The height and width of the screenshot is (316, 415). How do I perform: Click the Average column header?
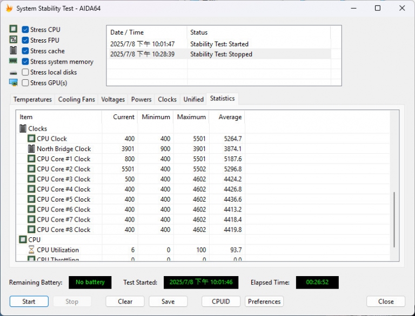pos(227,117)
